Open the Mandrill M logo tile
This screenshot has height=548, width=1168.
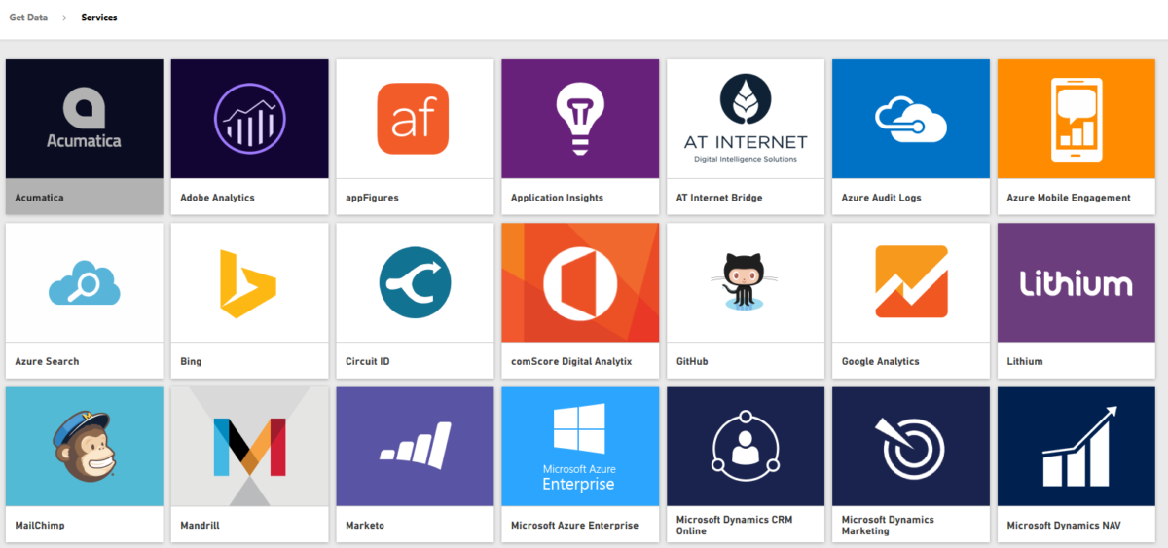click(x=250, y=446)
